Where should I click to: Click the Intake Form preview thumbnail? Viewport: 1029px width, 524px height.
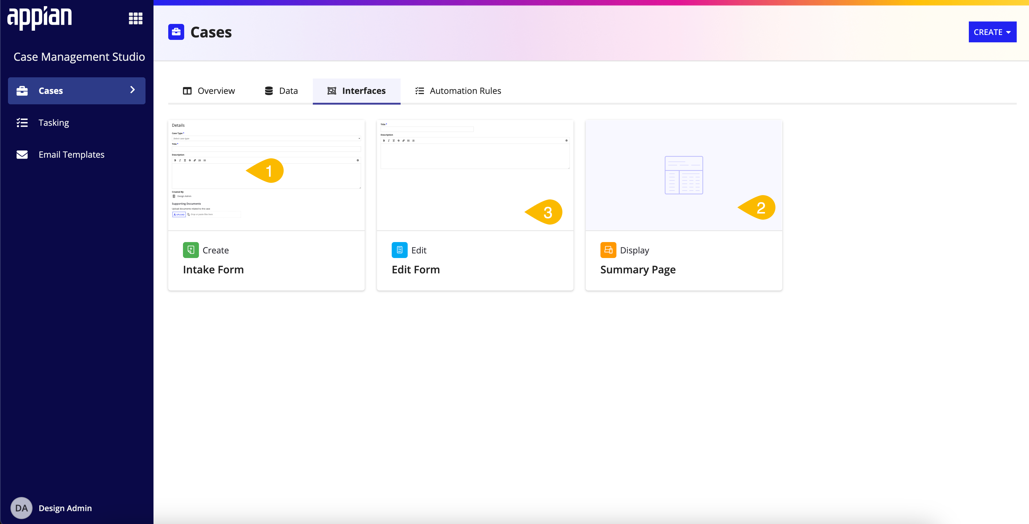coord(266,175)
